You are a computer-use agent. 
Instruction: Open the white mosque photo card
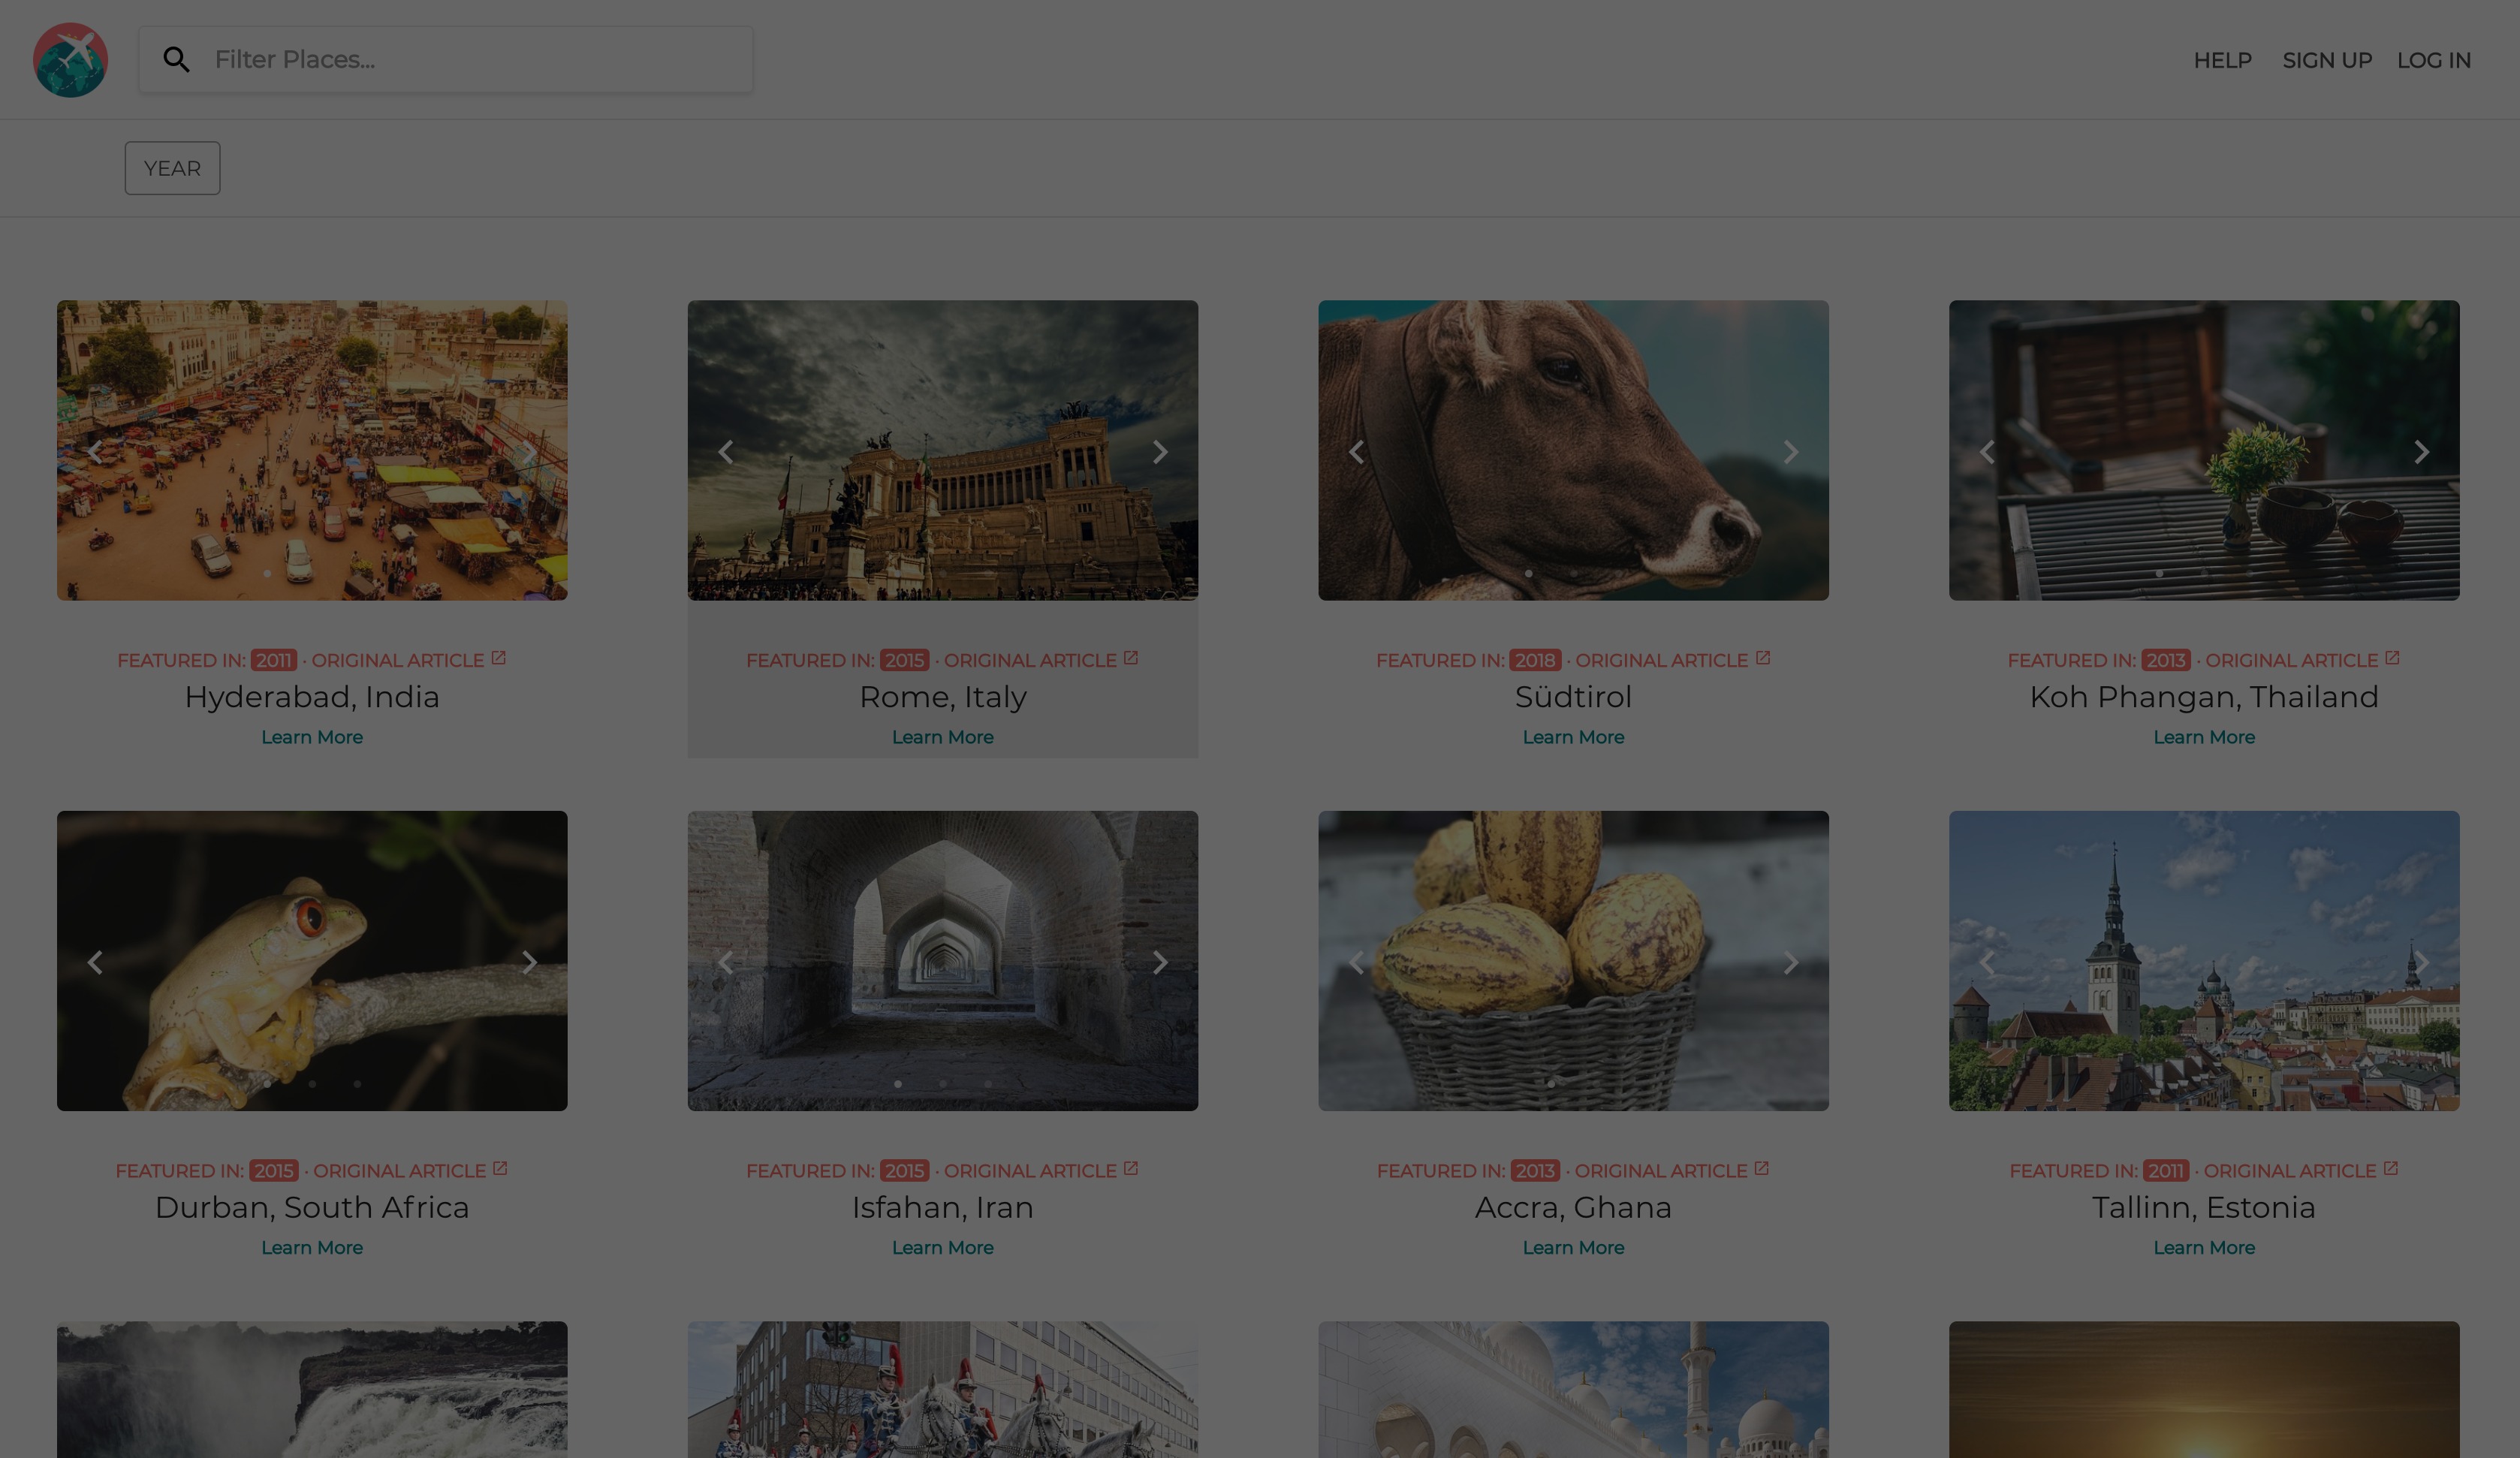click(x=1573, y=1390)
